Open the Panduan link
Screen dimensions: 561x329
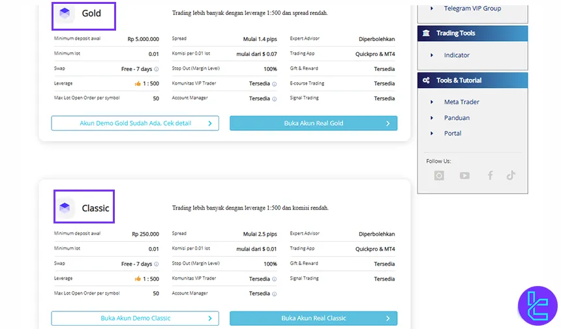(457, 117)
